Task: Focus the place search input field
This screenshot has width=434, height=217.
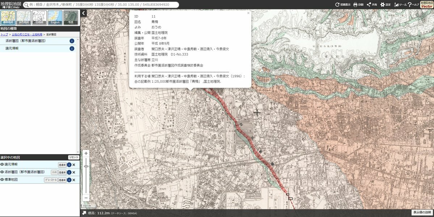Action: tap(101, 5)
